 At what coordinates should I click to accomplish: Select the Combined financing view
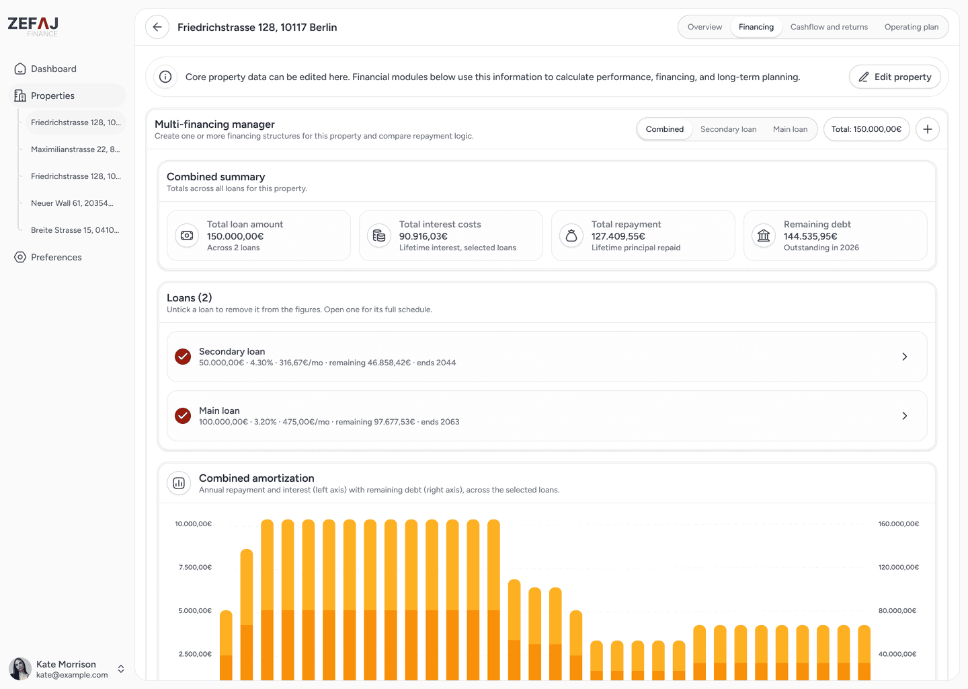point(665,129)
